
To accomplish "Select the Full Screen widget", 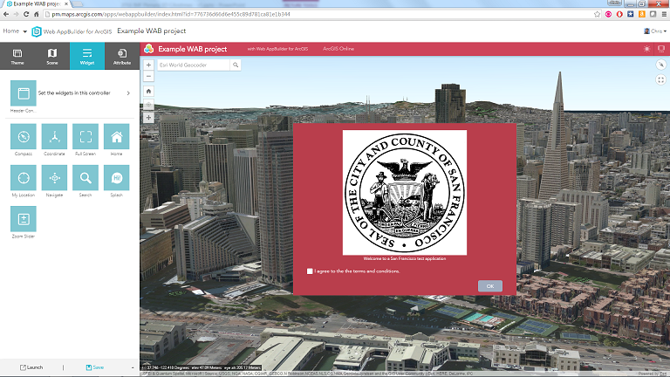I will 85,136.
